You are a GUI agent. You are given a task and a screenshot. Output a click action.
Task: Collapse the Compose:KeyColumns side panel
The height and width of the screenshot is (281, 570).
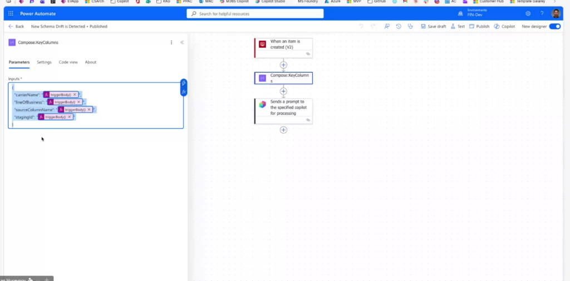(x=182, y=42)
